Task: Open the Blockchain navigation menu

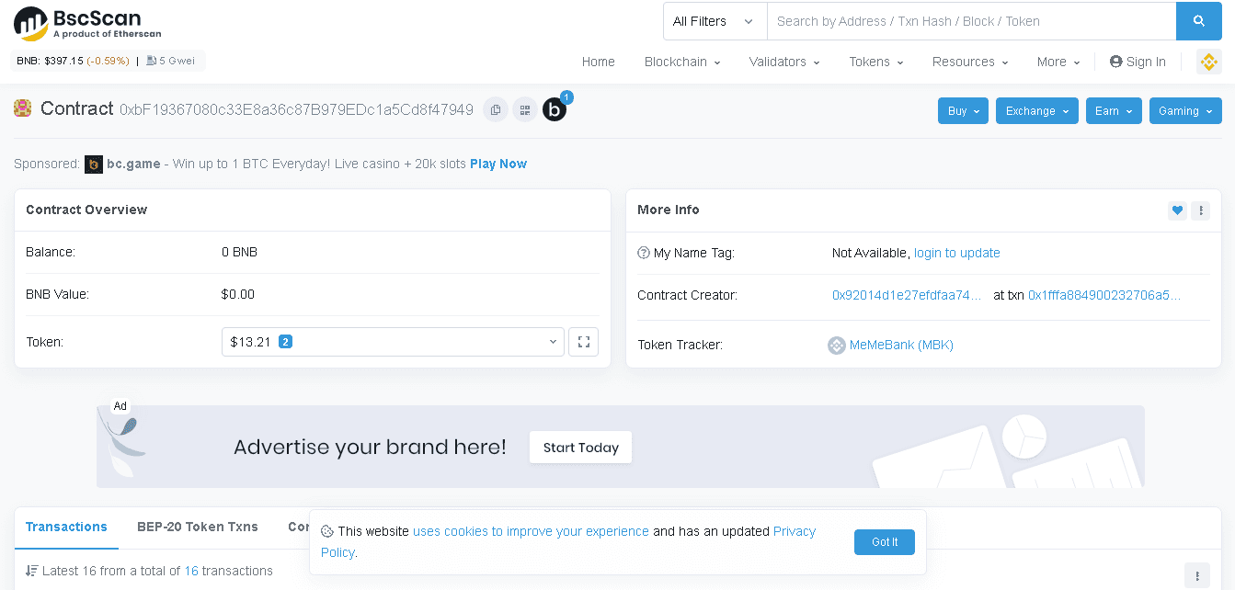Action: point(681,62)
